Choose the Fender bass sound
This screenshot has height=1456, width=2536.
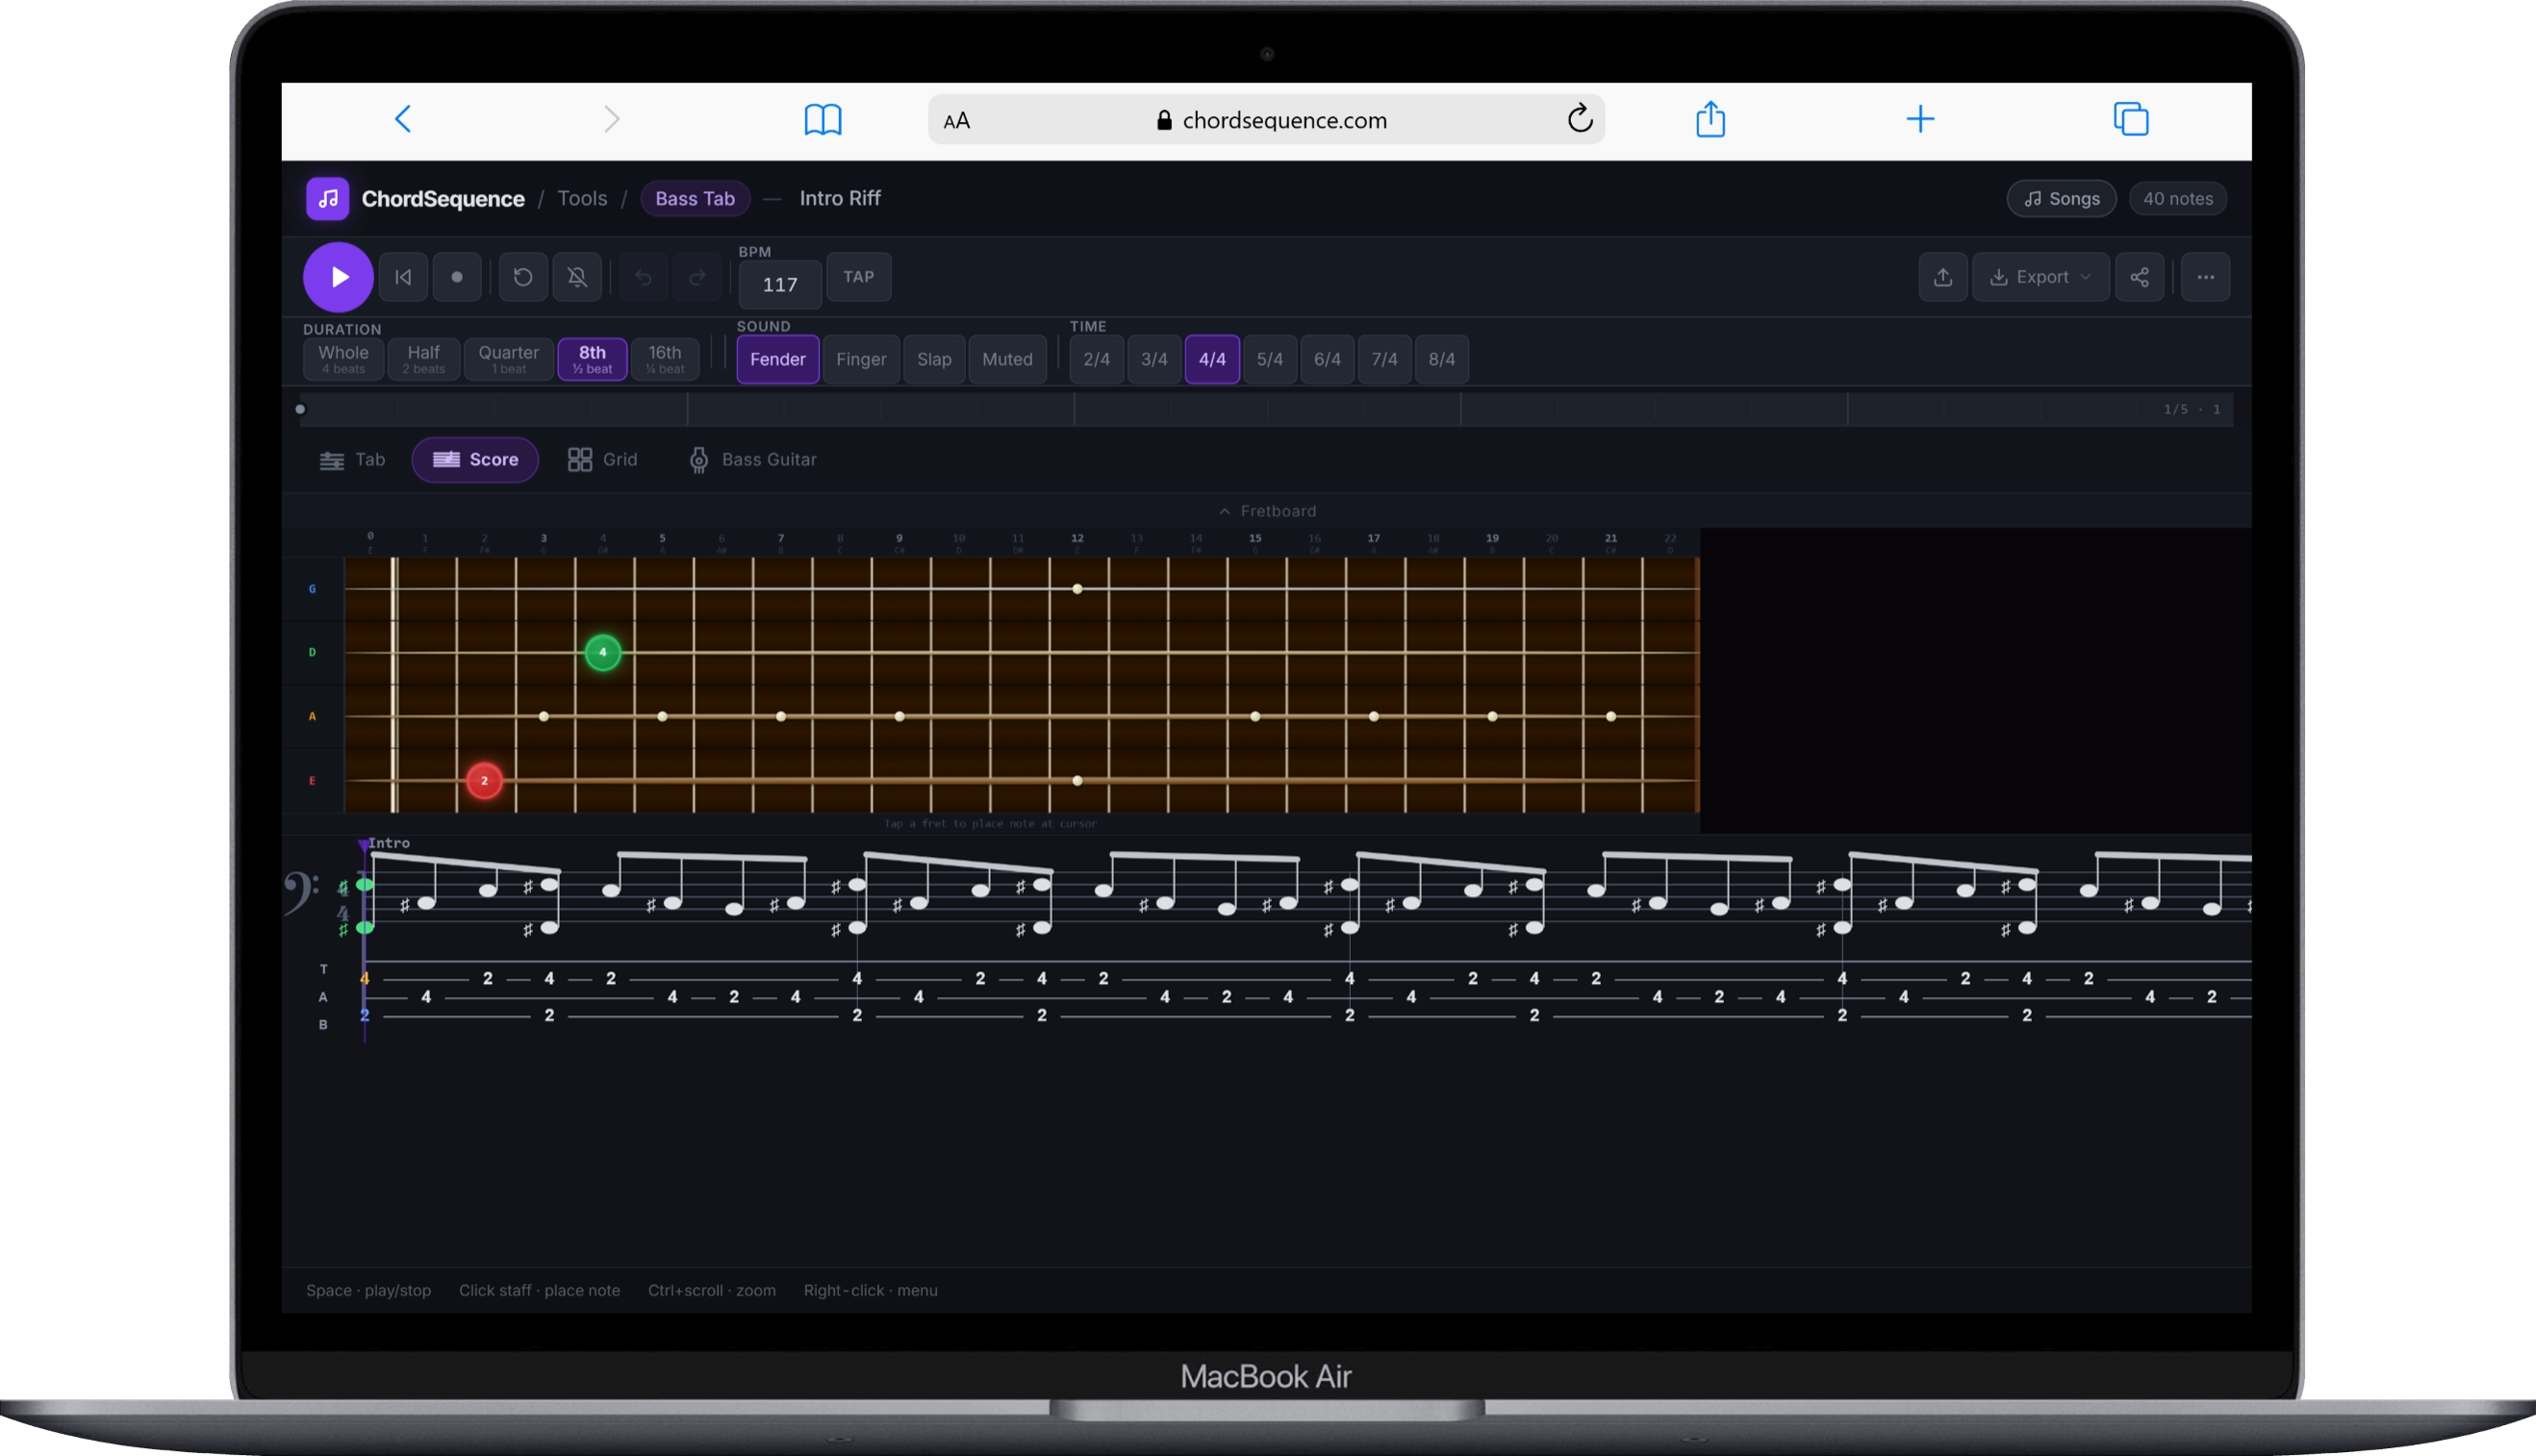tap(777, 359)
